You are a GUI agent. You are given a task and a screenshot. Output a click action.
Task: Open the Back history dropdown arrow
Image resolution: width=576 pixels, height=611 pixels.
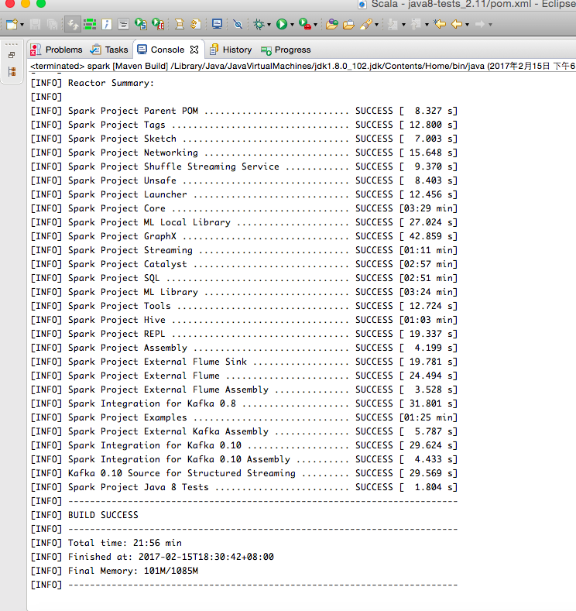(467, 25)
